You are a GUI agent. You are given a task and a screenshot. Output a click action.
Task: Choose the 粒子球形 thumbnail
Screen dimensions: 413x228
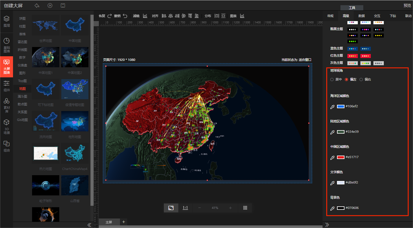pyautogui.click(x=46, y=185)
